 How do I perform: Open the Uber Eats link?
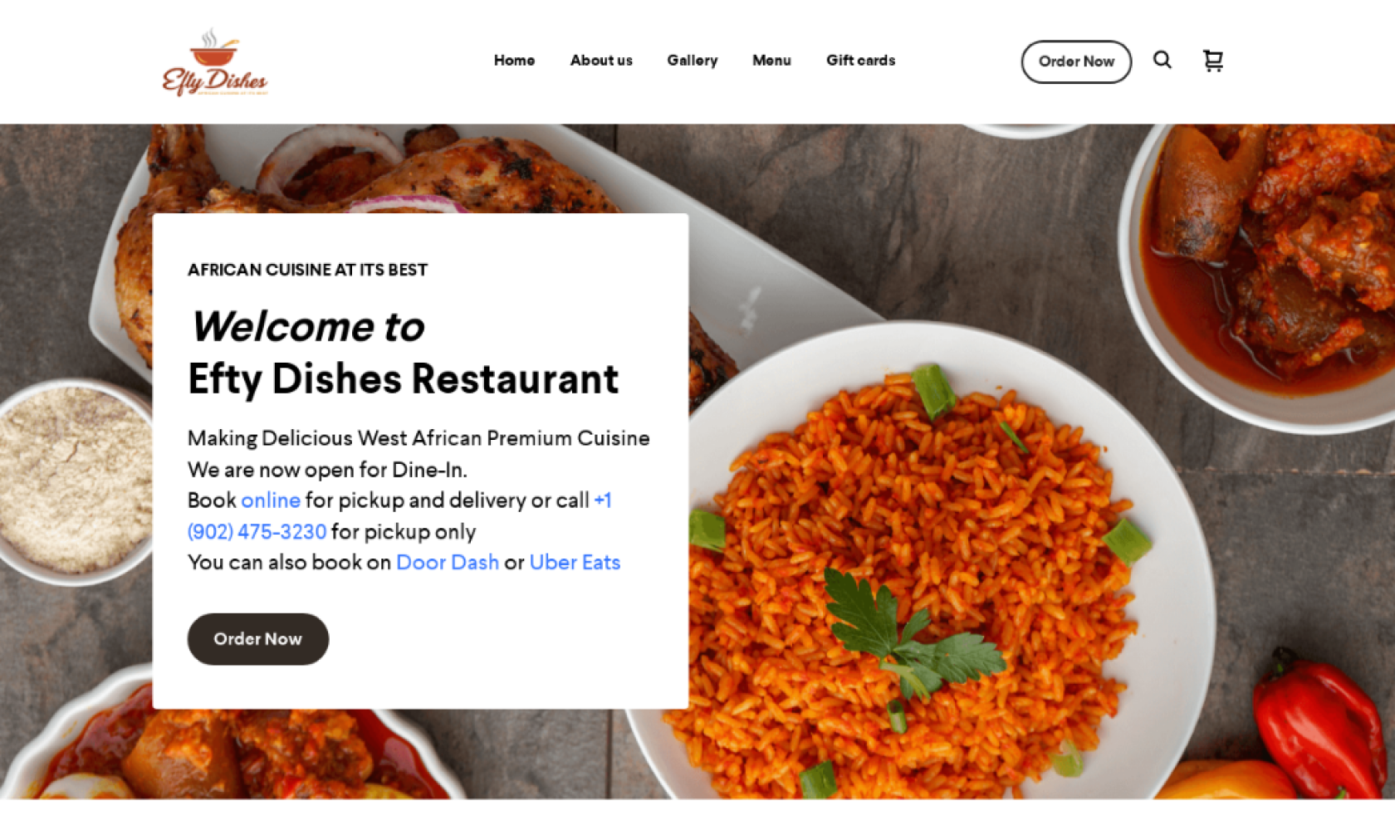pos(575,563)
